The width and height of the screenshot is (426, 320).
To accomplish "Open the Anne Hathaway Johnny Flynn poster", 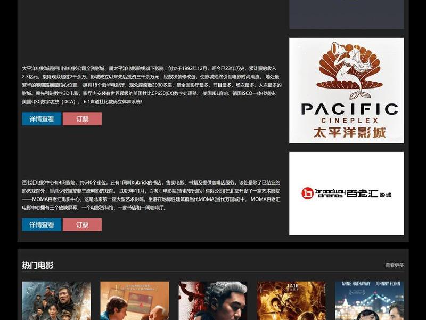I will (370, 301).
